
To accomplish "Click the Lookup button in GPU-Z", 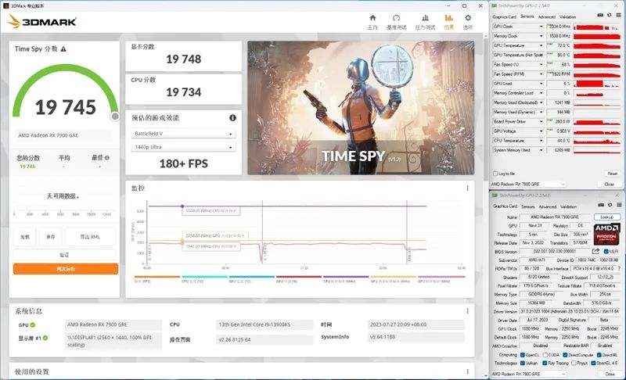I will pos(607,217).
